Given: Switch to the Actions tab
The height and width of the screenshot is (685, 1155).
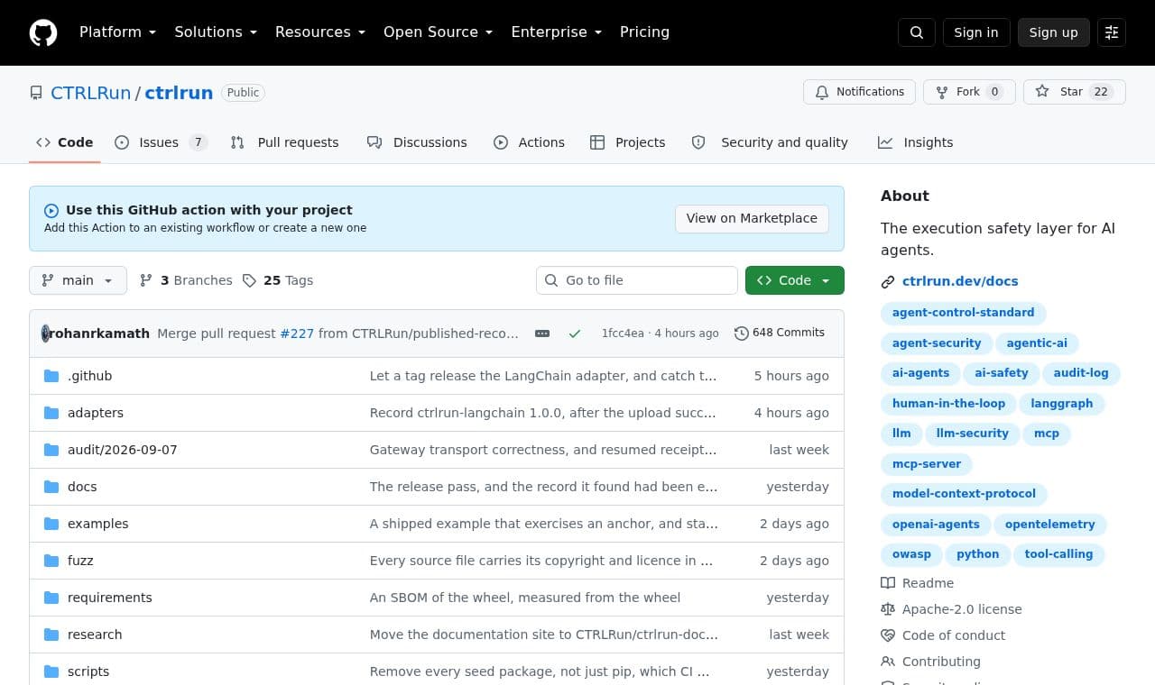Looking at the screenshot, I should click(x=529, y=142).
